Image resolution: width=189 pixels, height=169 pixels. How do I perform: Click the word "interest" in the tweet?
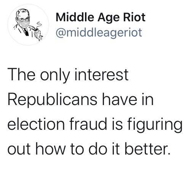tap(102, 75)
